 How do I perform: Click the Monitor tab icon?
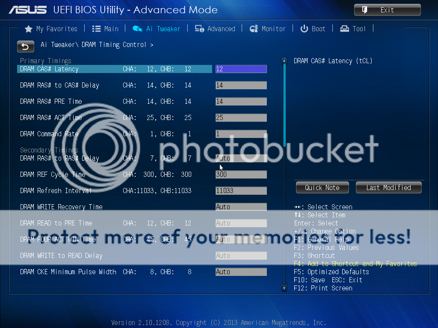point(254,29)
